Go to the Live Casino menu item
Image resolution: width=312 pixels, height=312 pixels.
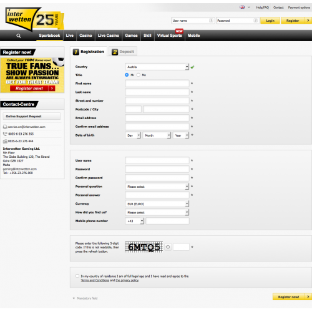point(109,36)
